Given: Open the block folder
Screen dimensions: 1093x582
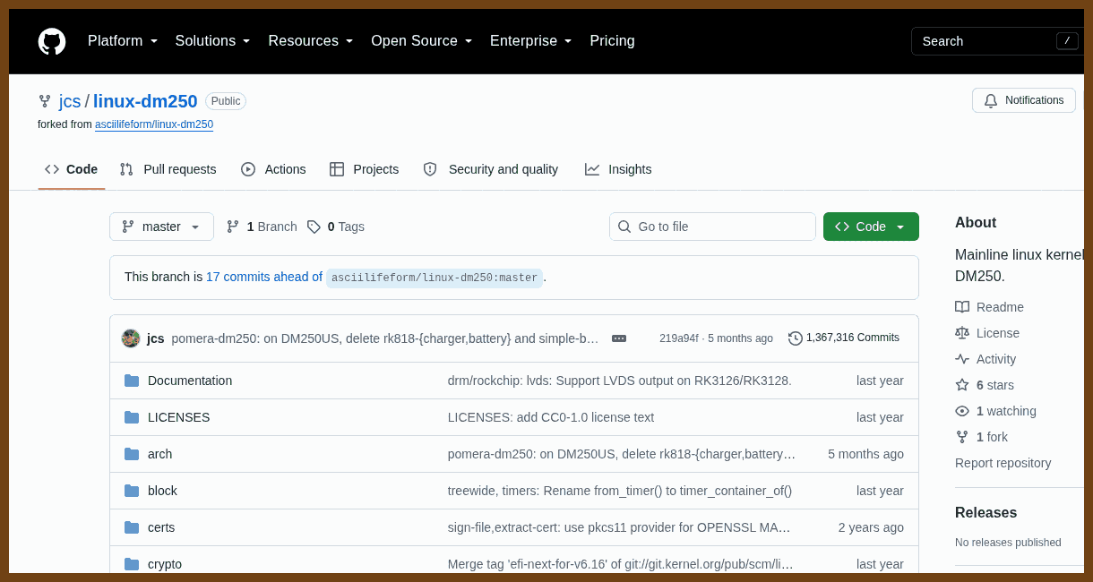Looking at the screenshot, I should [162, 491].
